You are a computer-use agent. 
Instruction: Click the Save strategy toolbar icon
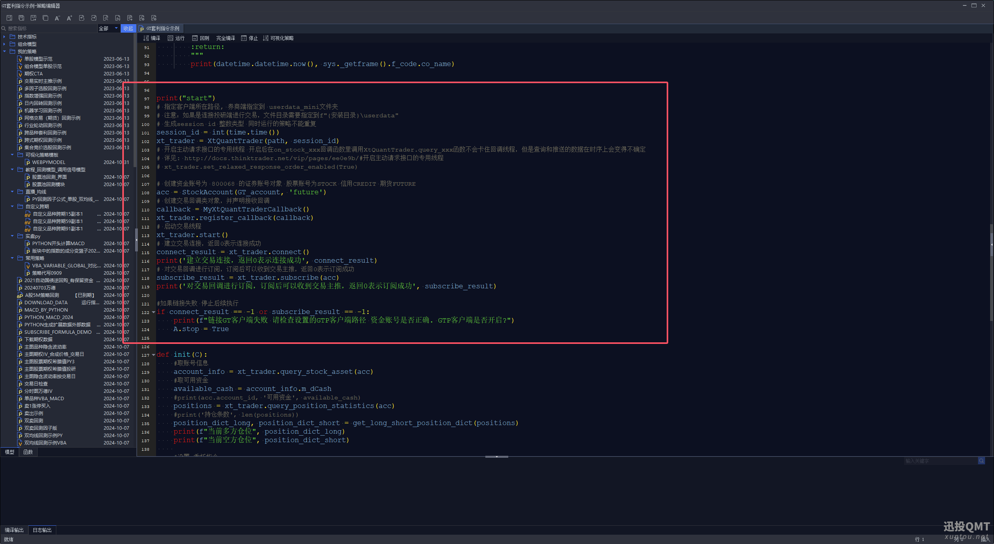[x=9, y=18]
